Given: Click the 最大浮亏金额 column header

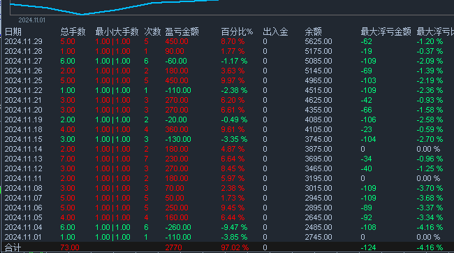Looking at the screenshot, I should click(386, 32).
